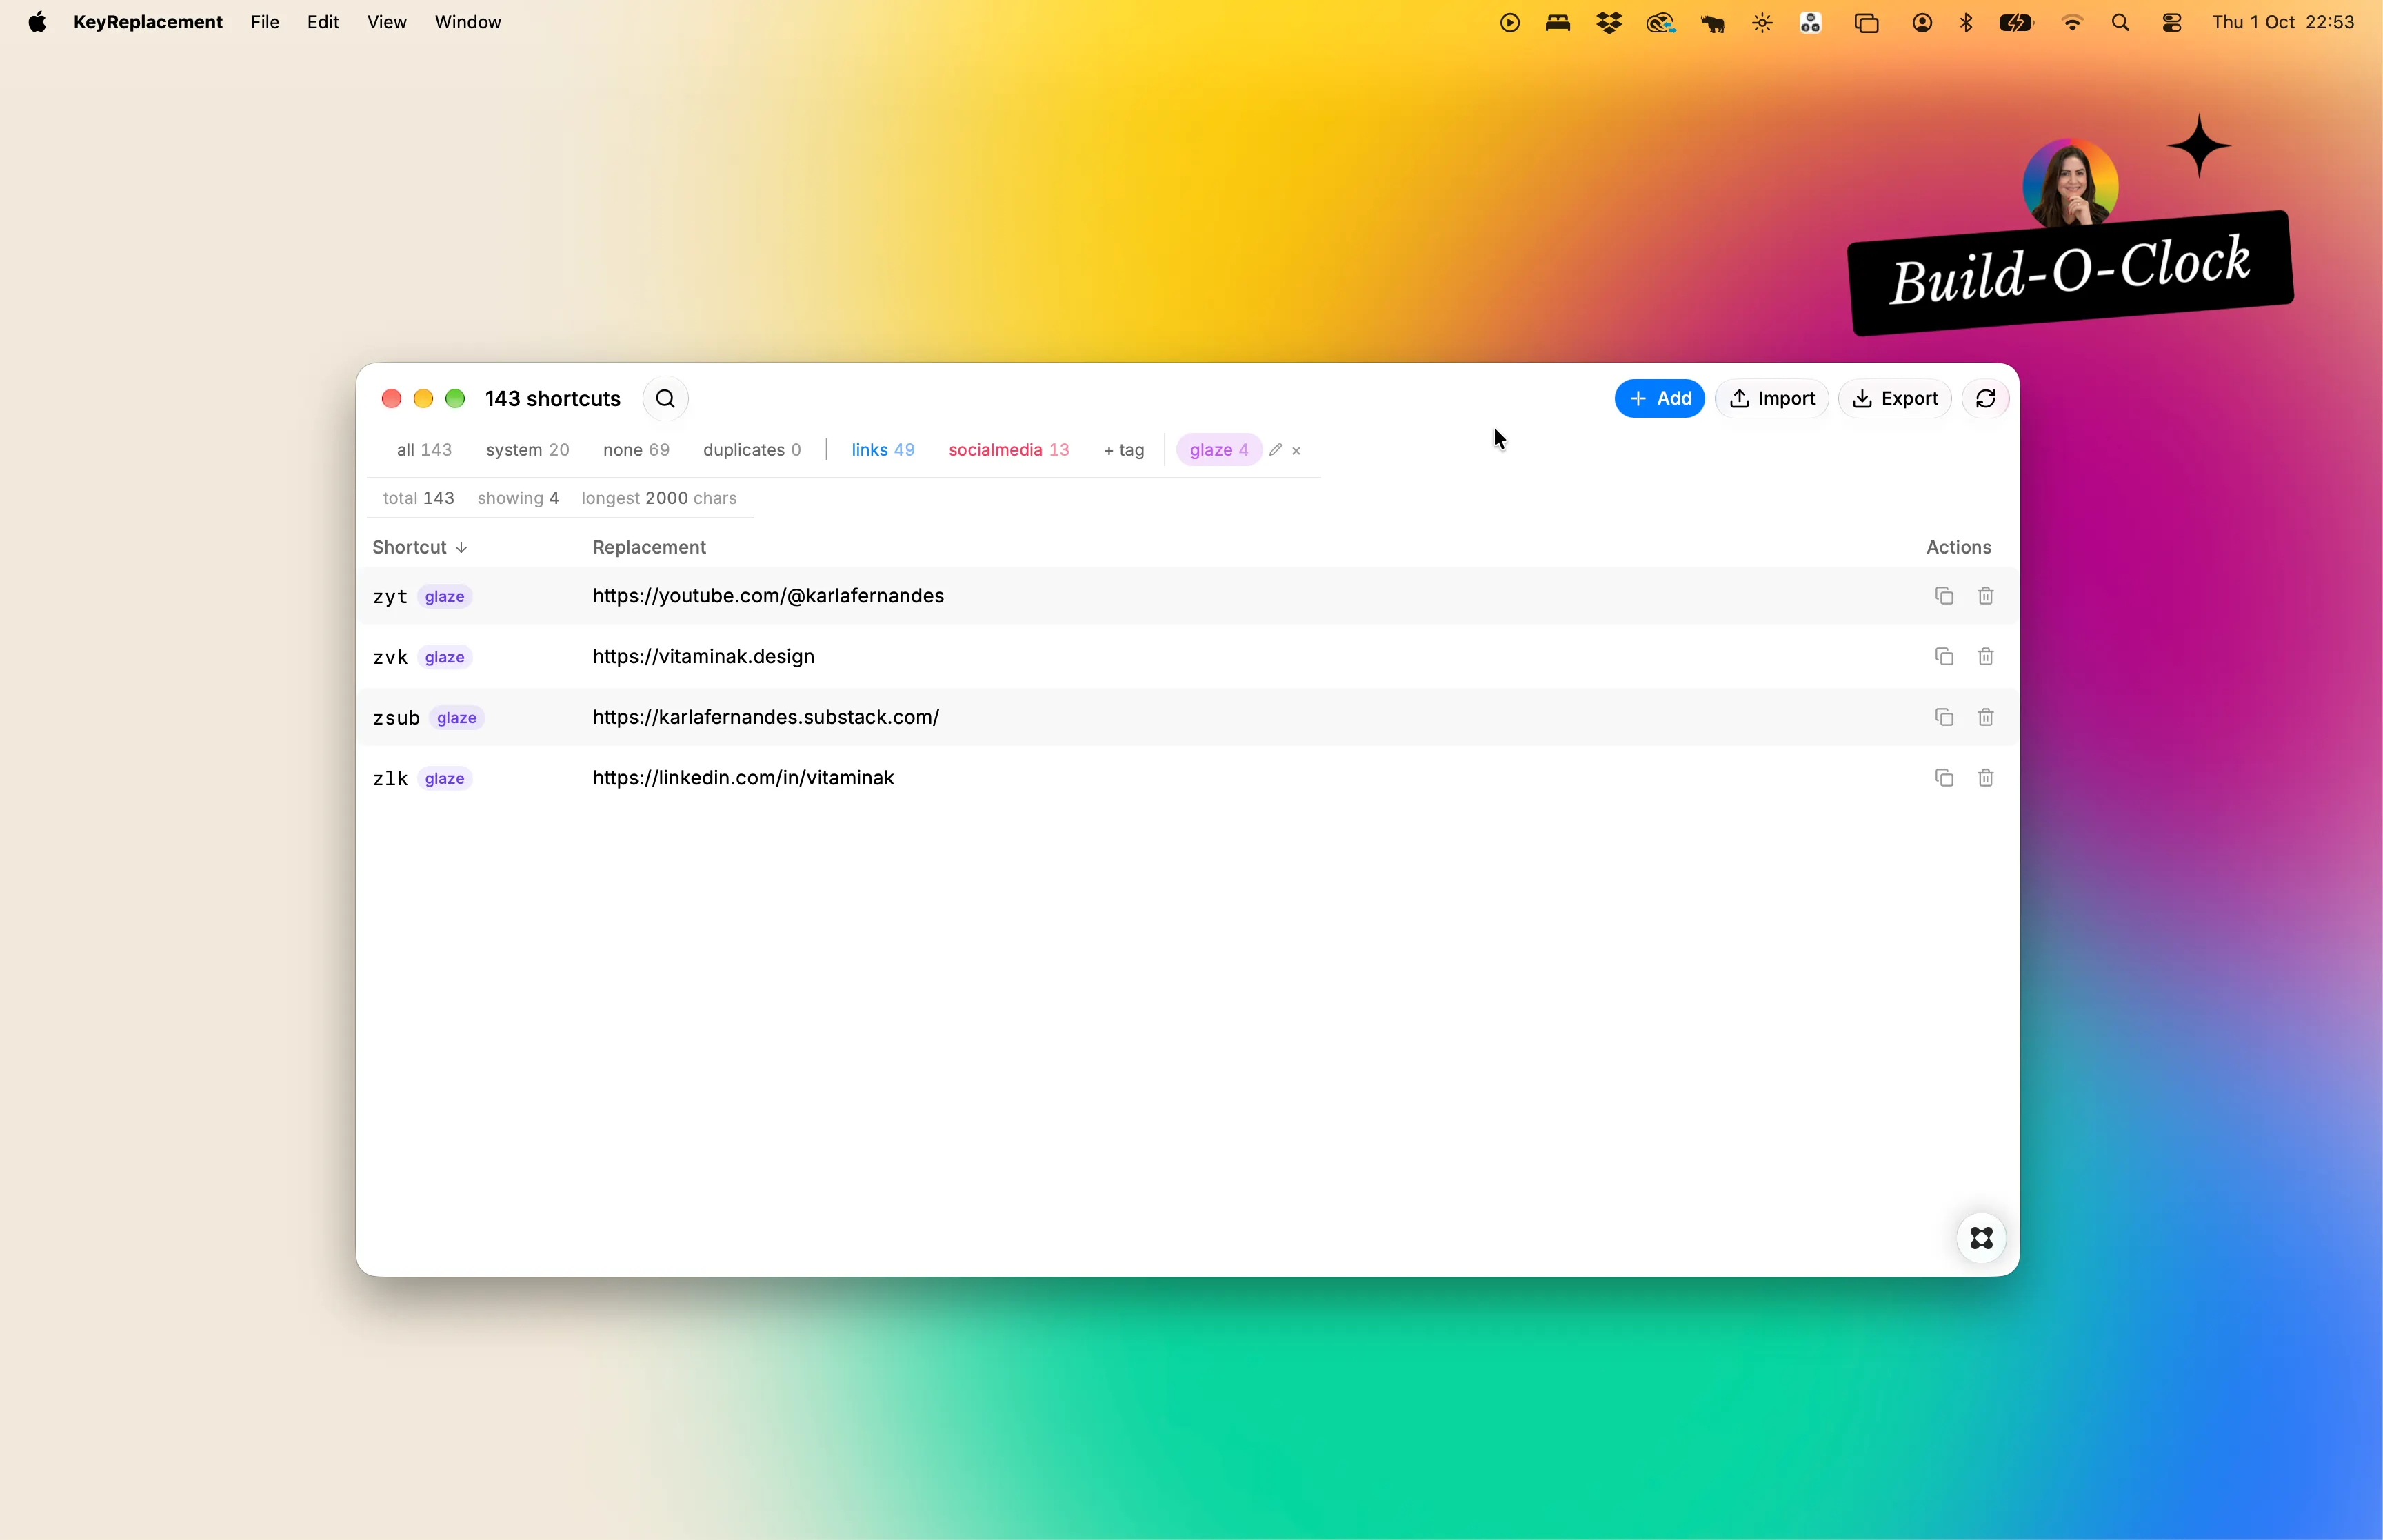Filter by links tag

(883, 450)
